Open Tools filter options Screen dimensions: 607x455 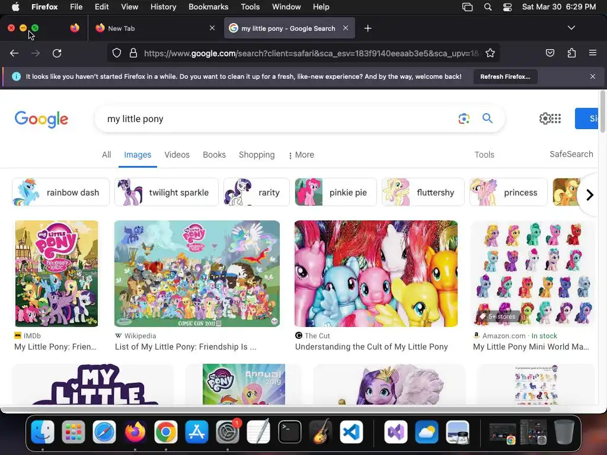[484, 155]
